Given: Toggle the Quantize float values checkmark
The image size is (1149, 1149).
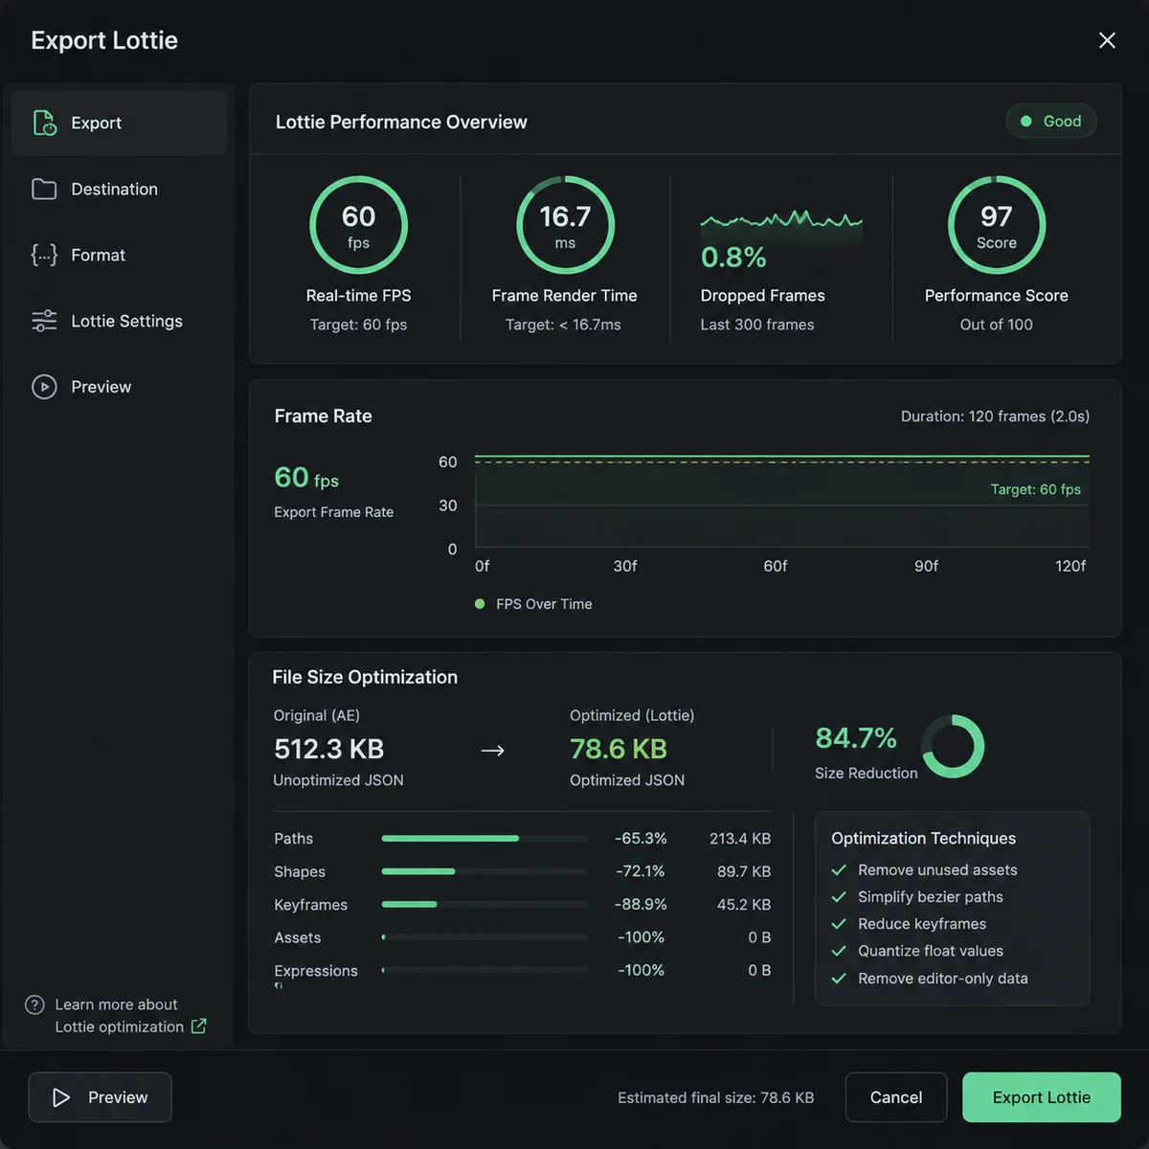Looking at the screenshot, I should point(839,951).
